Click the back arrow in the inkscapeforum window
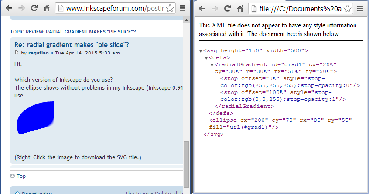Screen dimensions: 369x194 8,8
